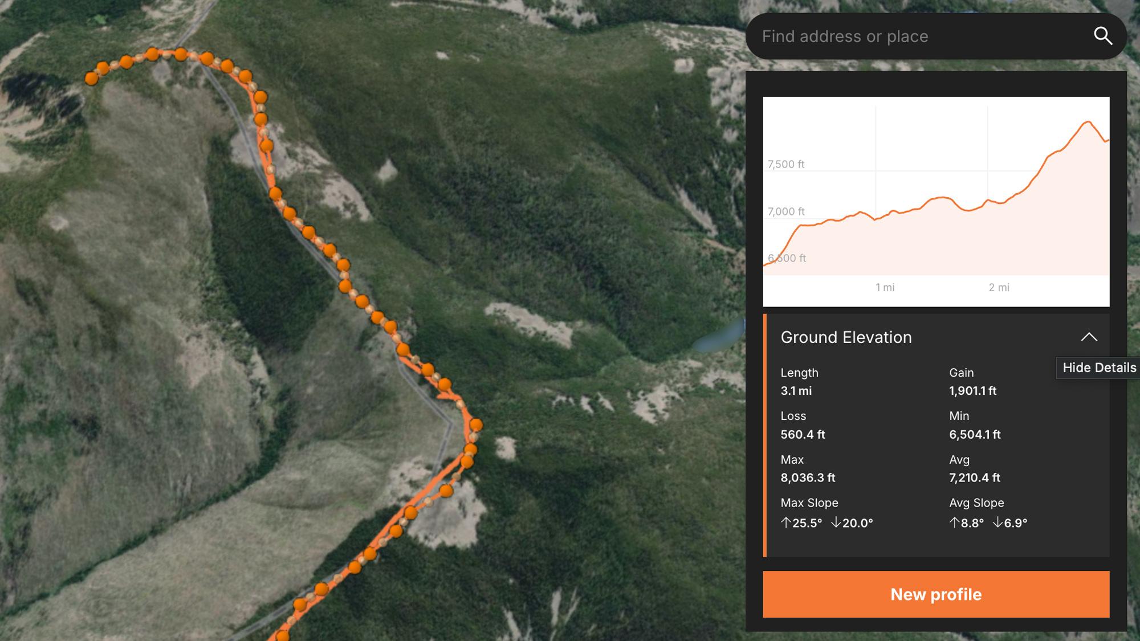Image resolution: width=1140 pixels, height=641 pixels.
Task: Click the Ground Elevation panel title
Action: coord(845,337)
